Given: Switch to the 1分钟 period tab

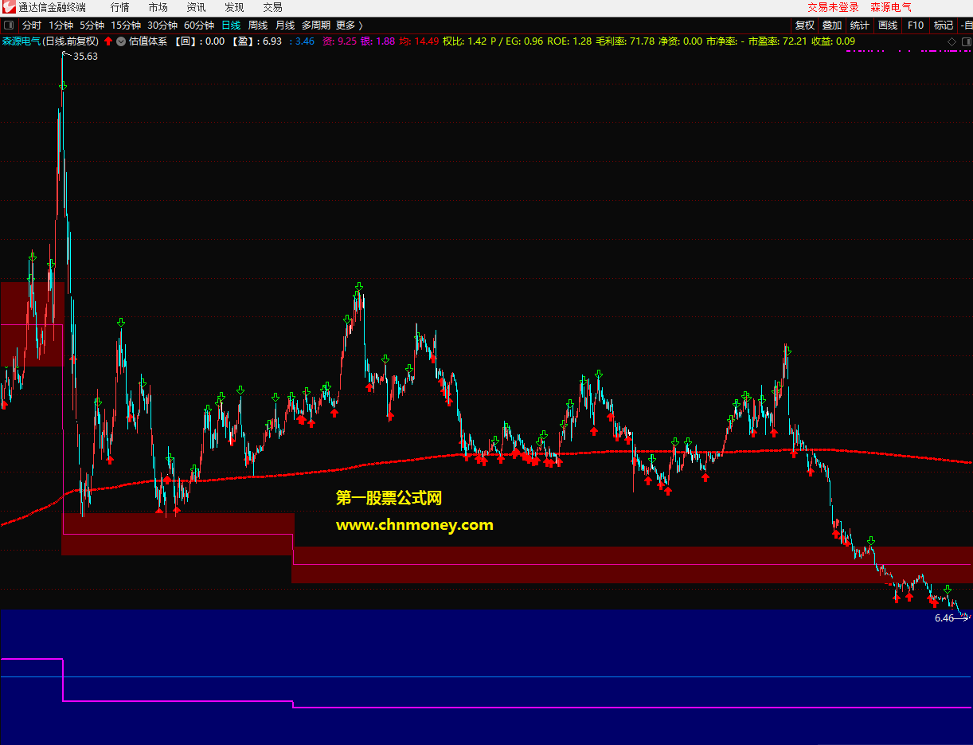Looking at the screenshot, I should coord(61,25).
